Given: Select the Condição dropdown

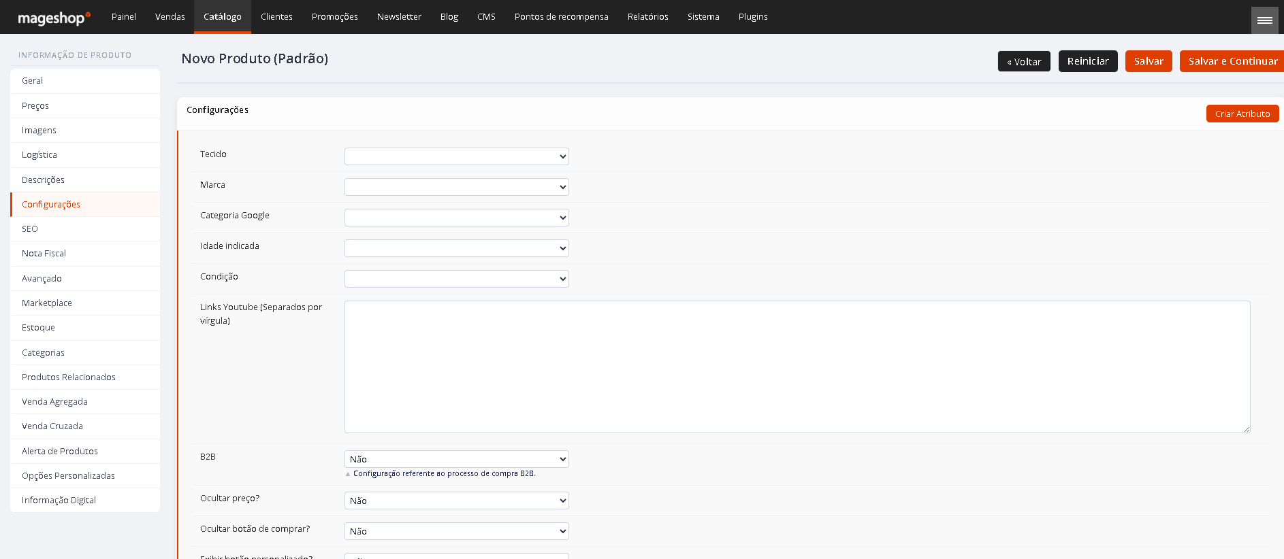Looking at the screenshot, I should [x=457, y=279].
